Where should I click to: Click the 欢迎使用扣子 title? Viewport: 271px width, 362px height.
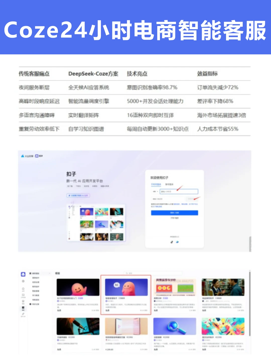pyautogui.click(x=159, y=177)
